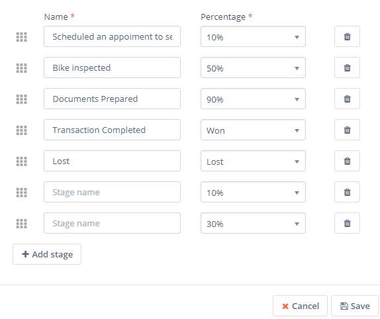Click the trash icon for Lost stage
This screenshot has height=319, width=380.
point(347,161)
